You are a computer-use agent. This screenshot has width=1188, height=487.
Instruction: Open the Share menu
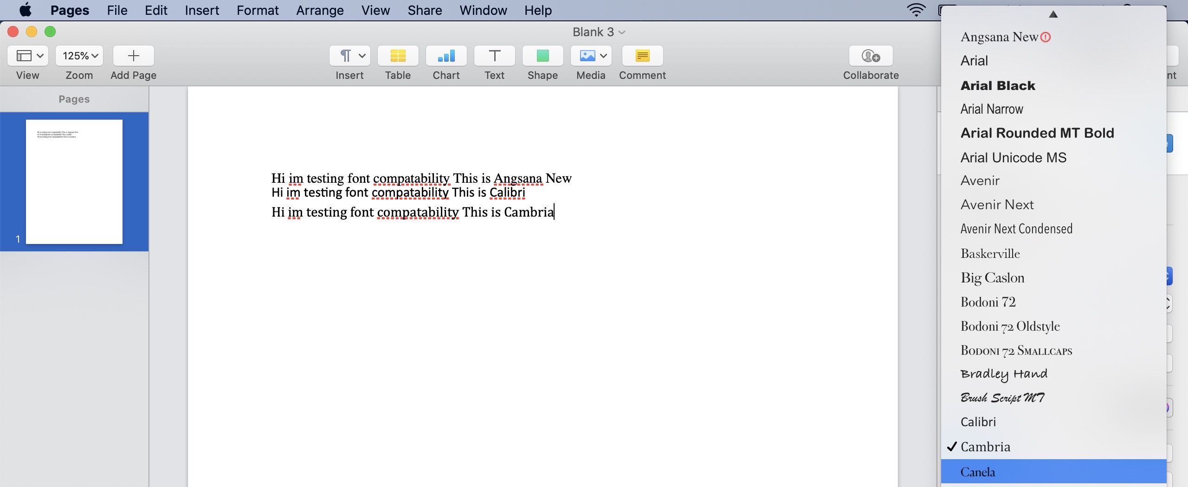(x=425, y=10)
